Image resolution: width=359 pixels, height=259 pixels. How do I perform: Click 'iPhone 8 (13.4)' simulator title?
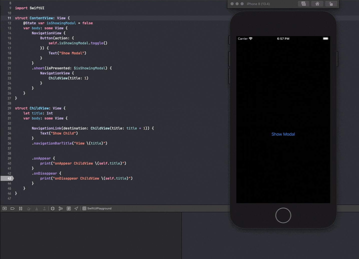click(258, 4)
